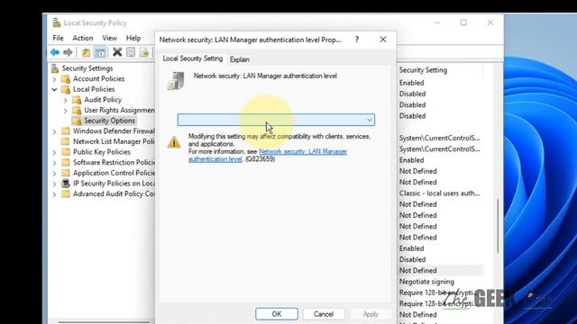Viewport: 577px width, 324px height.
Task: Expand the Public Key Policies node
Action: tap(54, 152)
